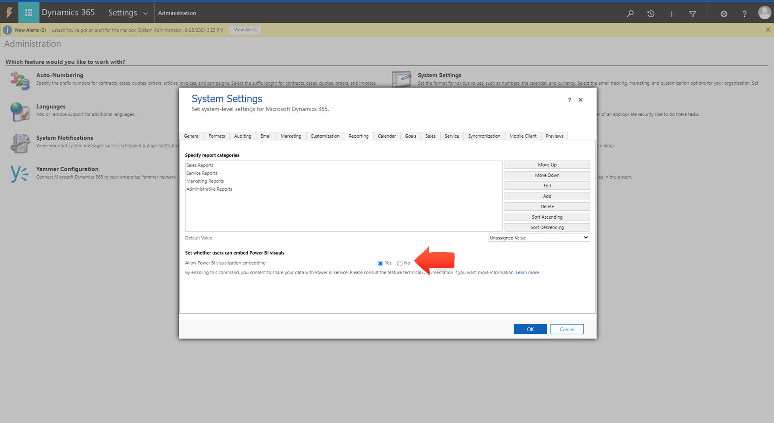Close the System Settings dialog
This screenshot has height=423, width=774.
pos(580,100)
